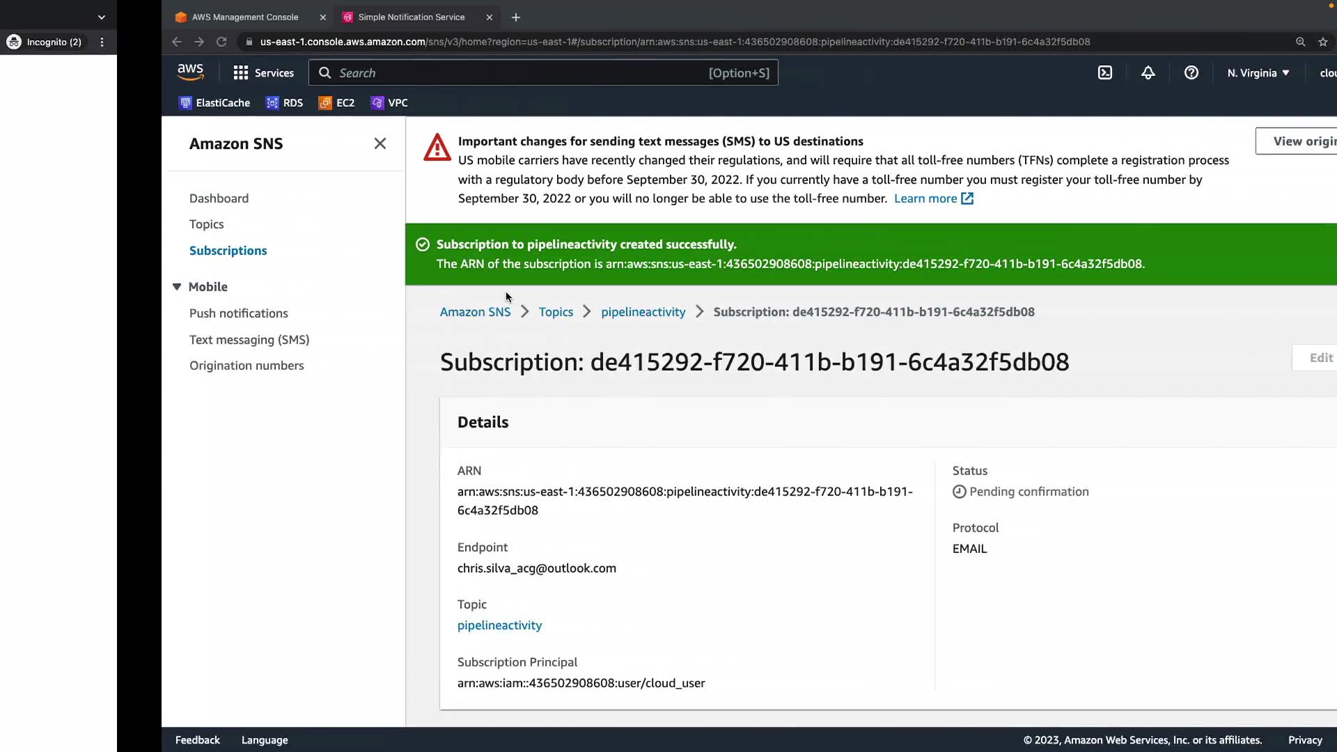Image resolution: width=1337 pixels, height=752 pixels.
Task: Click the AWS logo home icon
Action: coord(190,72)
